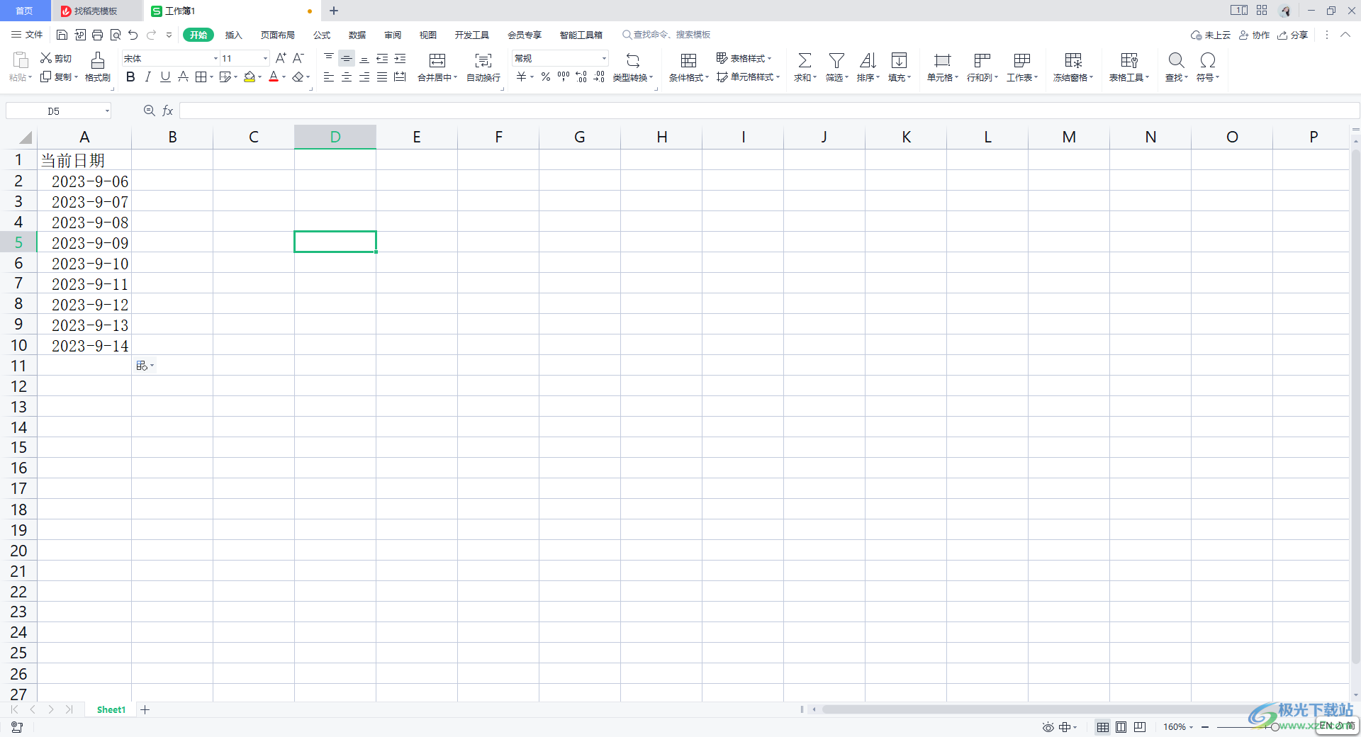Undo the last action
The width and height of the screenshot is (1361, 737).
click(x=133, y=35)
